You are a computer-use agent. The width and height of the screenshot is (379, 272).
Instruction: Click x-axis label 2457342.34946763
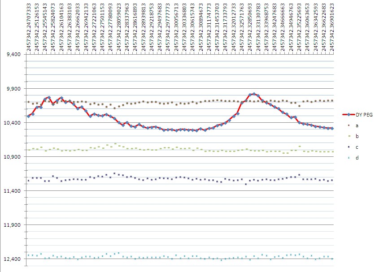point(292,27)
